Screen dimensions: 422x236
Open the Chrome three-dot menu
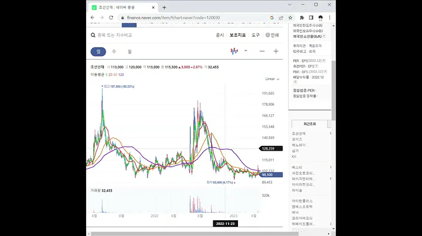329,18
